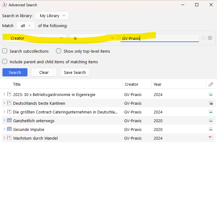Screen dimensions: 217x211
Task: Click the GV-Praxis search value field
Action: coord(160,38)
